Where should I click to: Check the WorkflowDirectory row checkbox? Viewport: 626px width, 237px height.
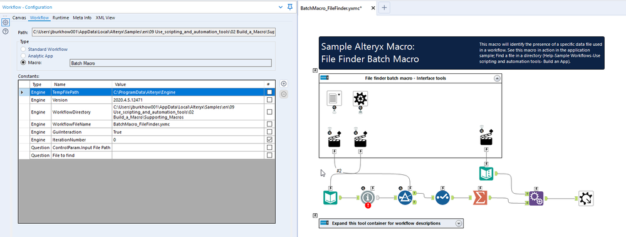point(269,112)
